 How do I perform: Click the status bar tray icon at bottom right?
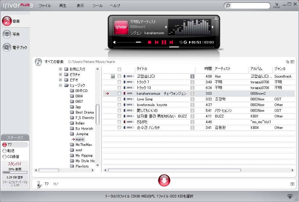[290, 196]
